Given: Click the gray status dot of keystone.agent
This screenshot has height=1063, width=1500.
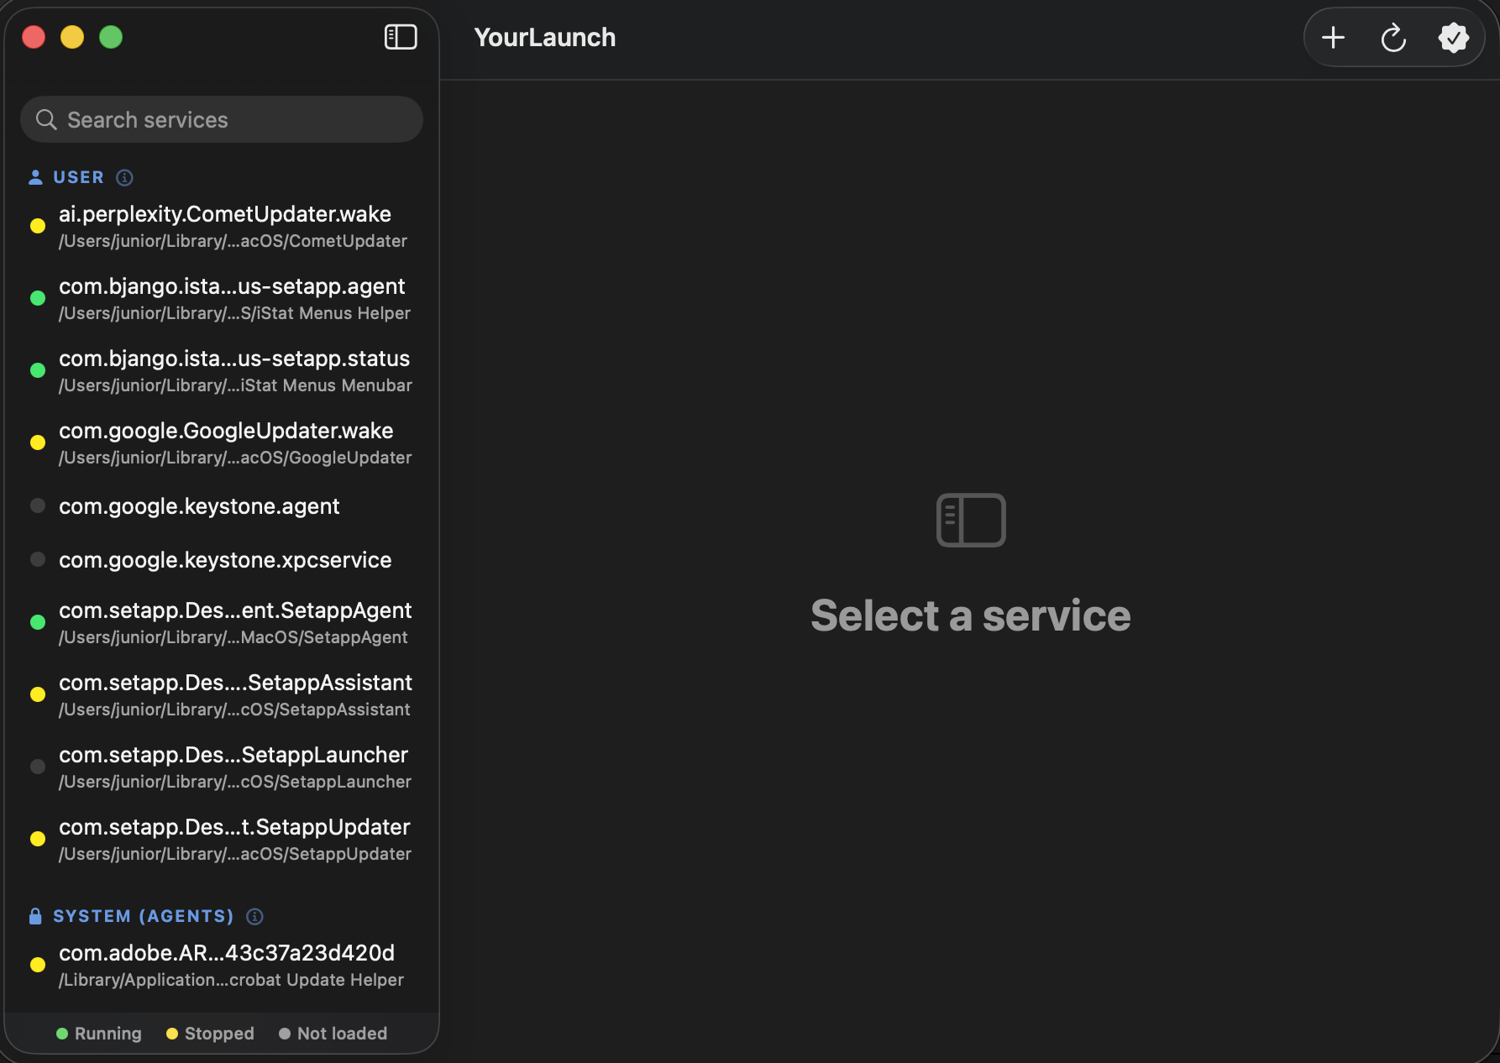Looking at the screenshot, I should 38,505.
